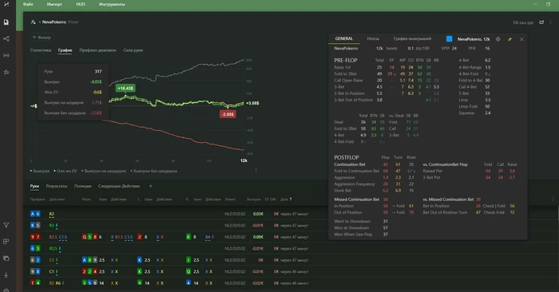Select the GENERAL tab in popup
The width and height of the screenshot is (559, 292).
[344, 38]
